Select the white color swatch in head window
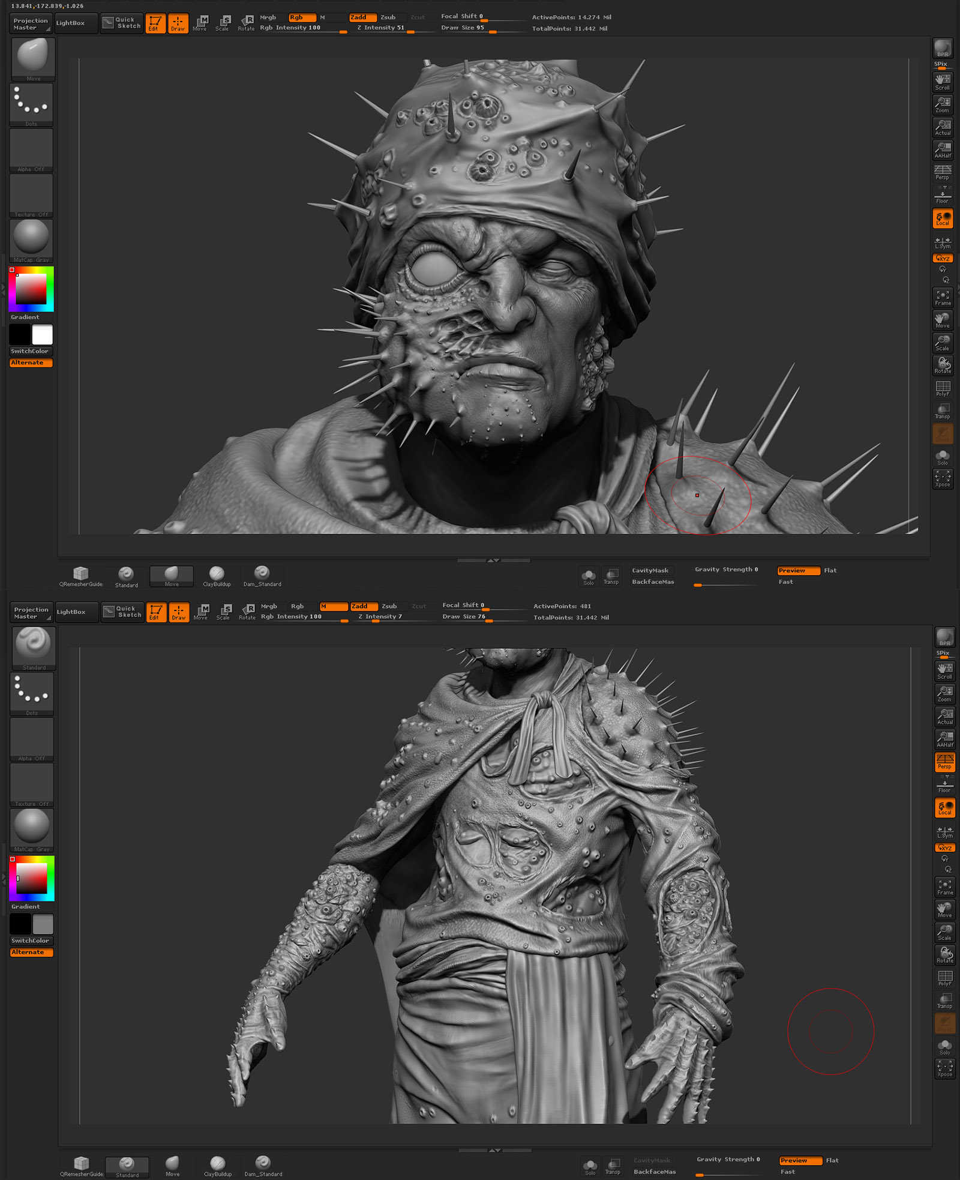 point(42,334)
